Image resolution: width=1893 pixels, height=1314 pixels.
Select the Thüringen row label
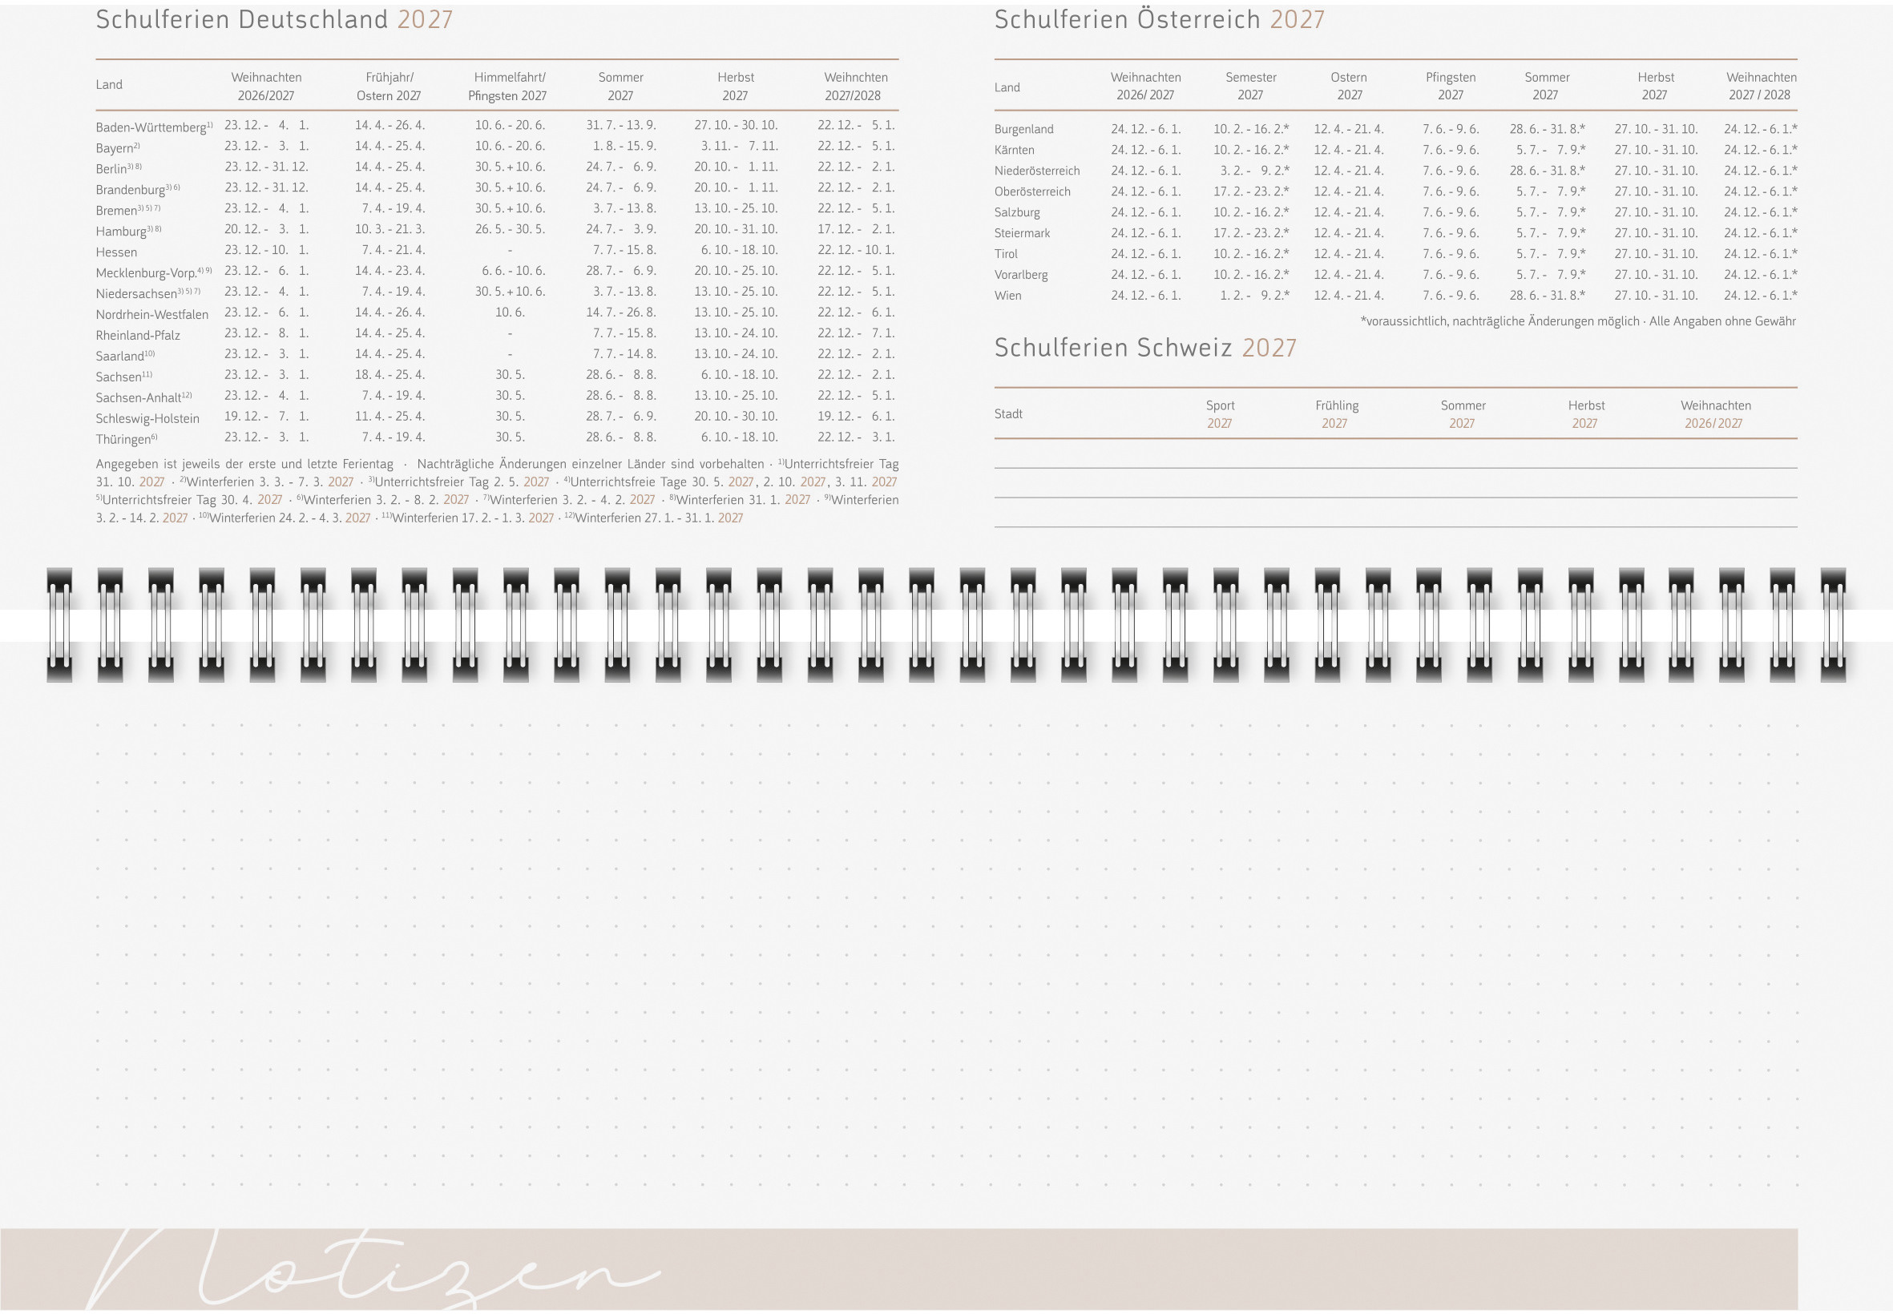click(x=123, y=440)
